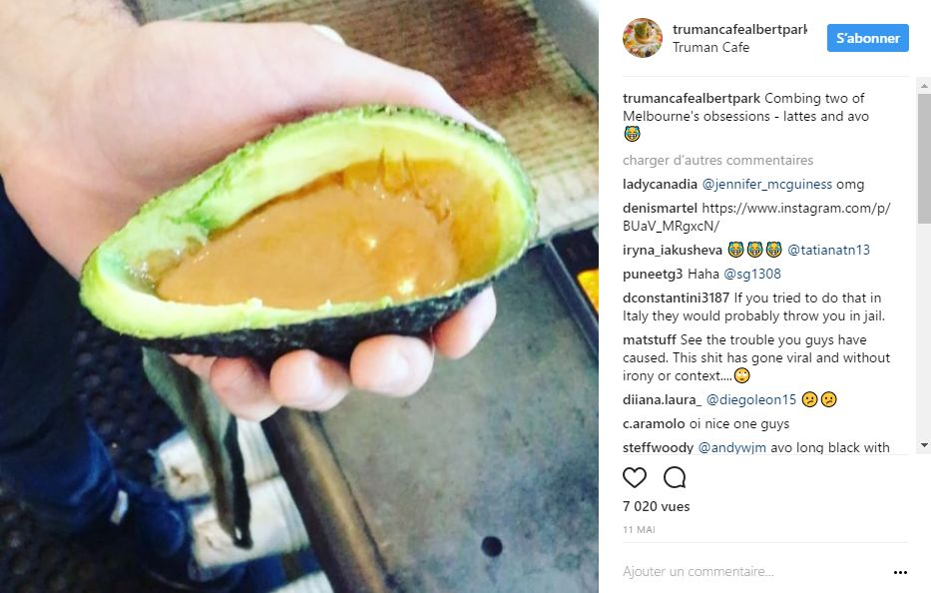The width and height of the screenshot is (931, 593).
Task: Click the 'Ajouter un commentaire' input field
Action: click(x=754, y=572)
